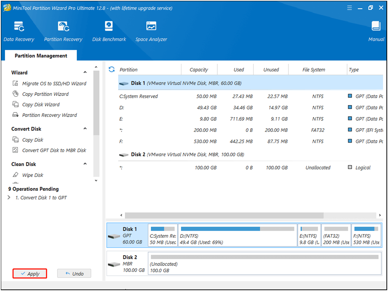Click the type color square for C:System Reserved
The height and width of the screenshot is (291, 388).
(x=350, y=96)
